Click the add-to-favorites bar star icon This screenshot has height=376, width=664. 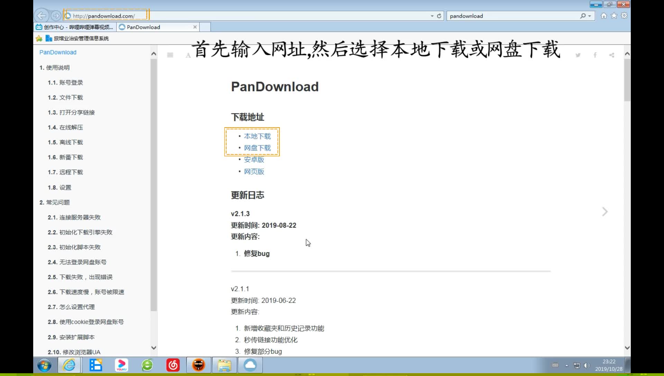tap(39, 38)
